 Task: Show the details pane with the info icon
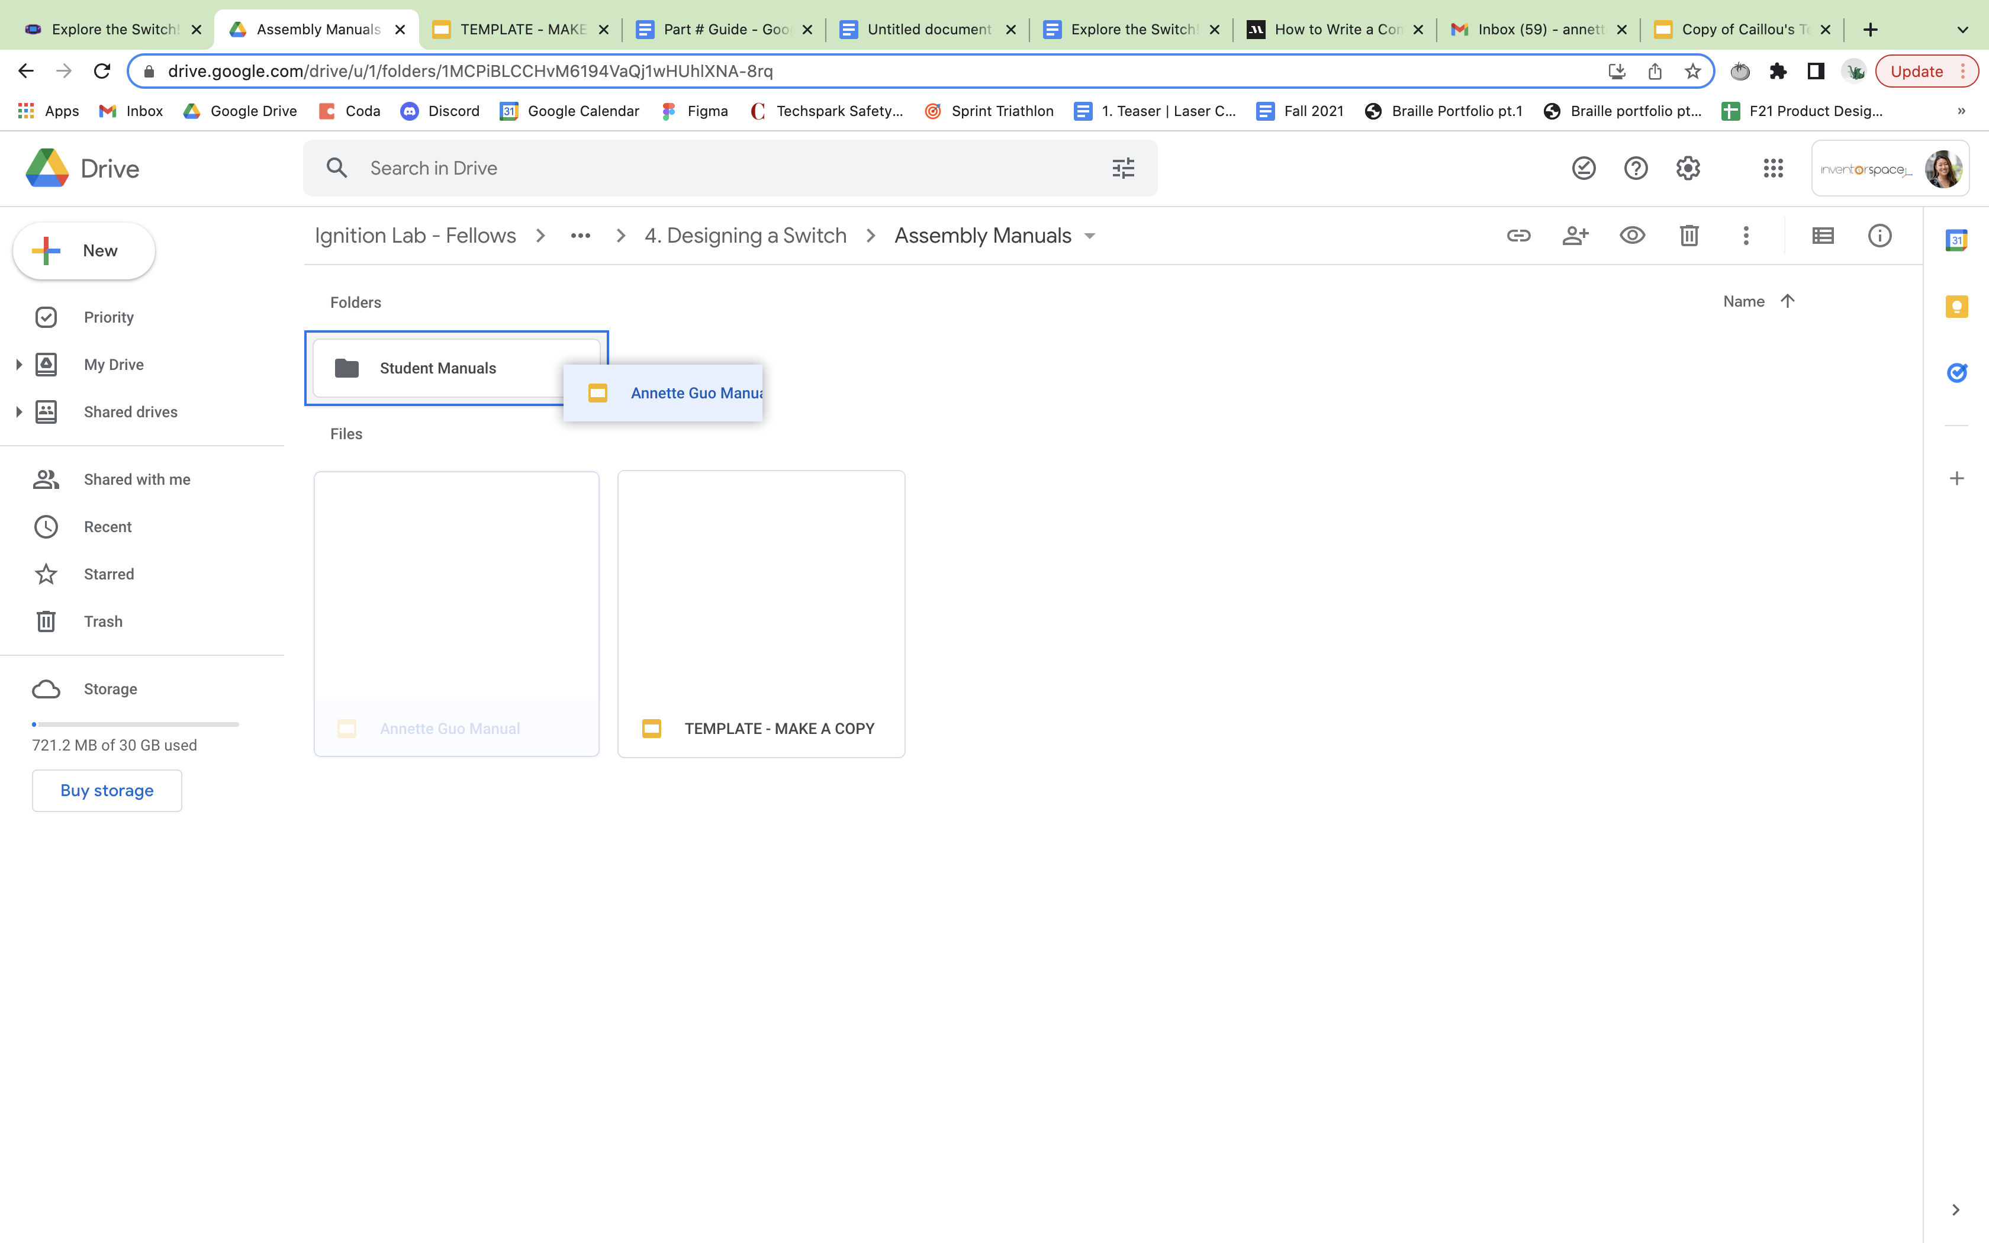1879,236
